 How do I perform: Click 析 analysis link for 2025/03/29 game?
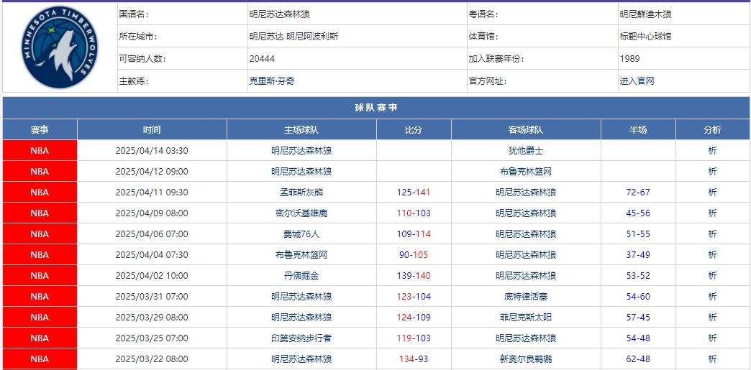[712, 318]
